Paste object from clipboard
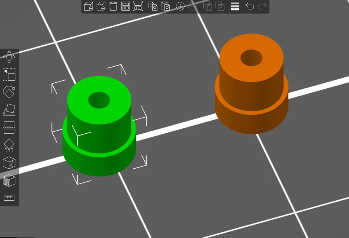The image size is (349, 238). pos(166,6)
